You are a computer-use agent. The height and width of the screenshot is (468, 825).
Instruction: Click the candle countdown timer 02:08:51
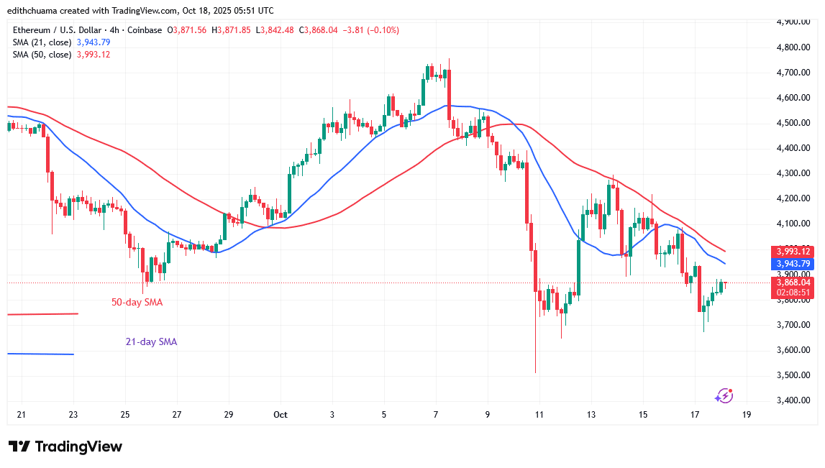tap(793, 293)
